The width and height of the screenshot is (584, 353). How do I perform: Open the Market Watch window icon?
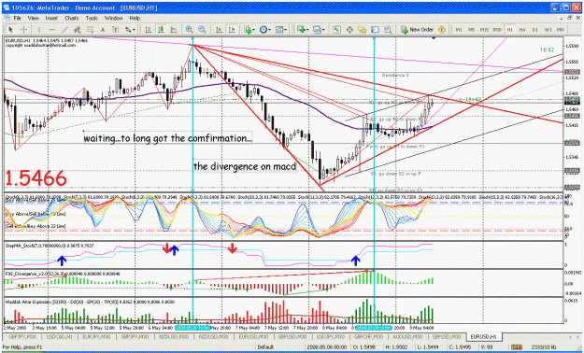336,30
